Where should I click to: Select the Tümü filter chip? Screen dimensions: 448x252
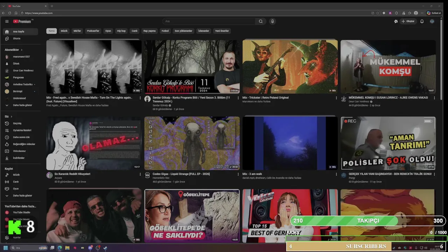point(51,31)
